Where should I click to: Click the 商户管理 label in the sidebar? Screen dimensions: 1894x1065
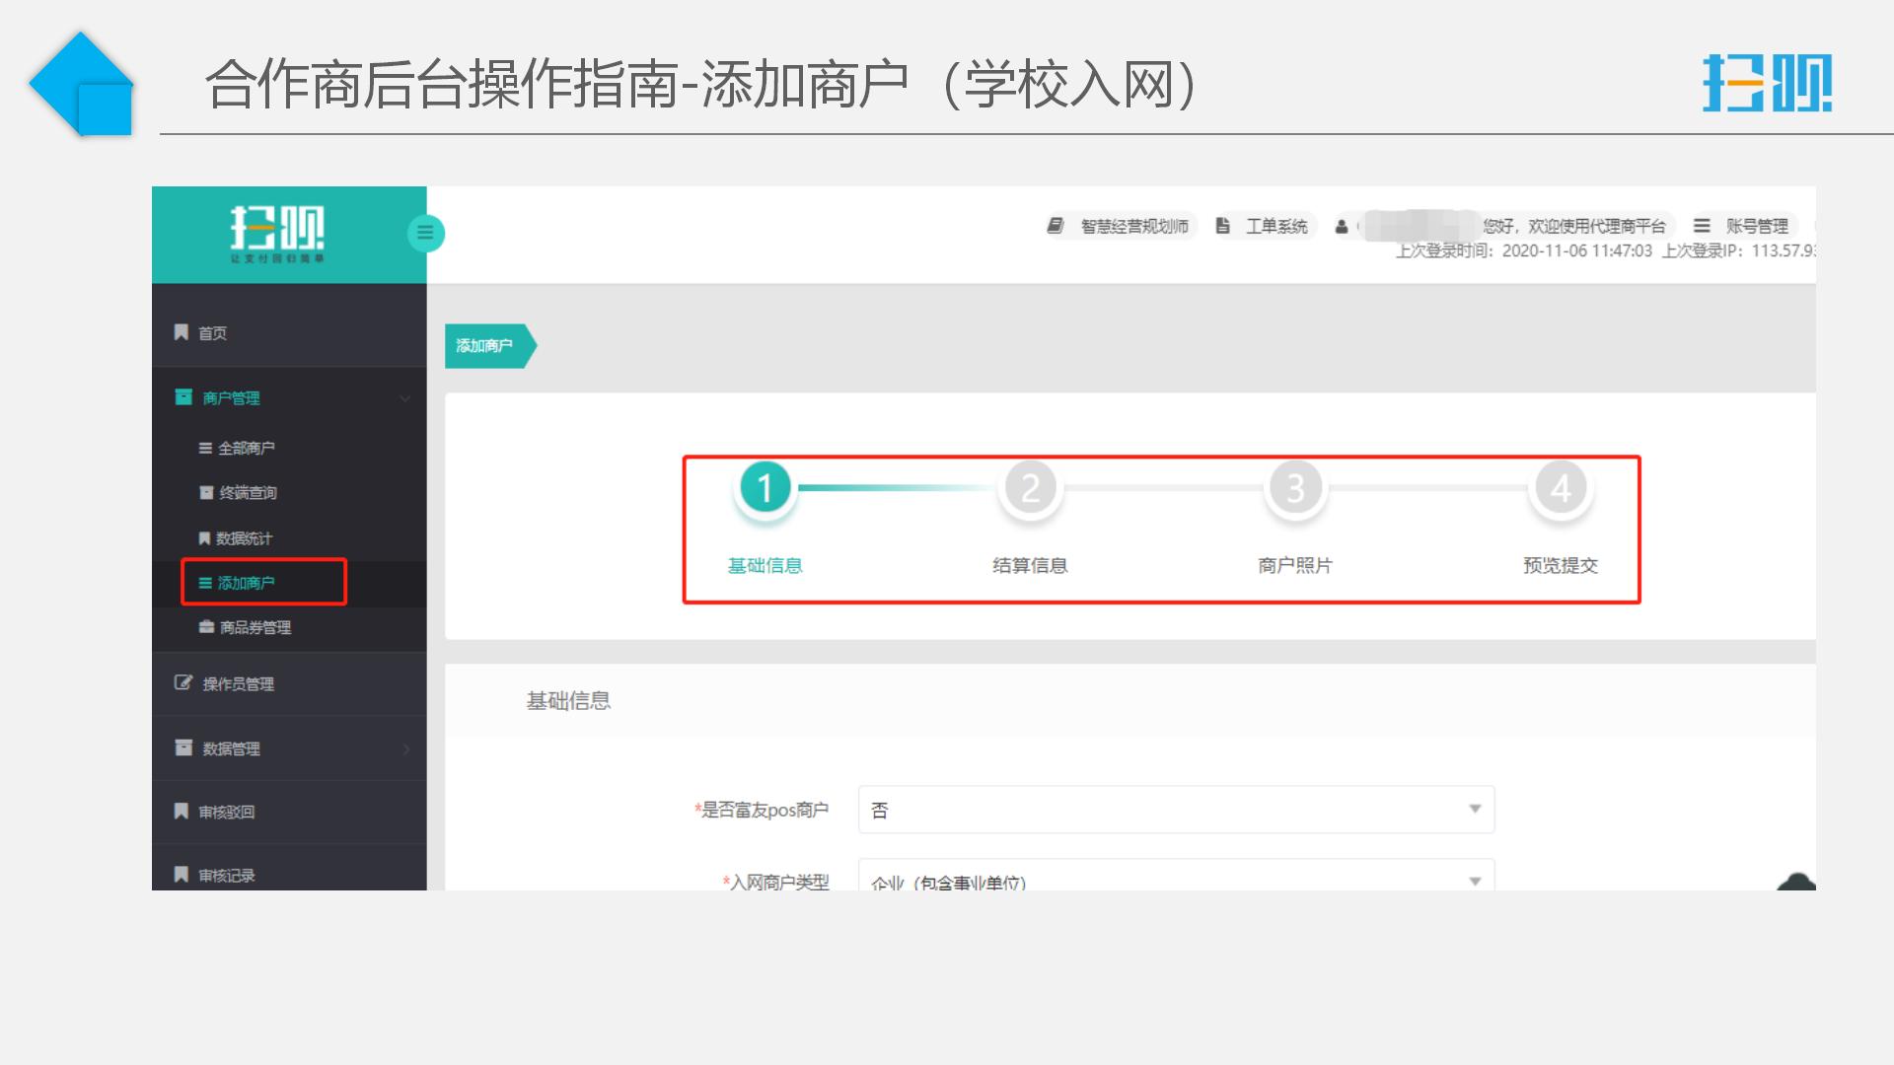(231, 398)
